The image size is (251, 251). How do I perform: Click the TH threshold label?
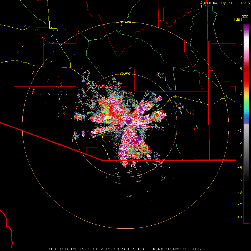240,217
